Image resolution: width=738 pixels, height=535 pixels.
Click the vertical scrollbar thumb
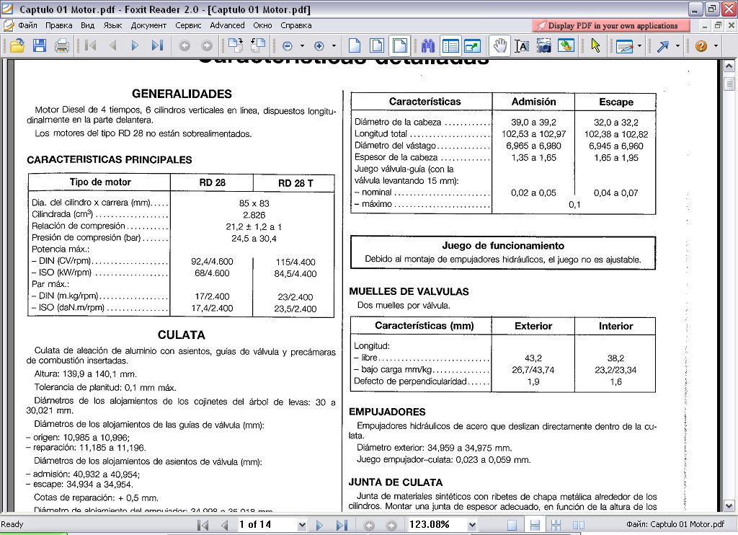pos(729,84)
